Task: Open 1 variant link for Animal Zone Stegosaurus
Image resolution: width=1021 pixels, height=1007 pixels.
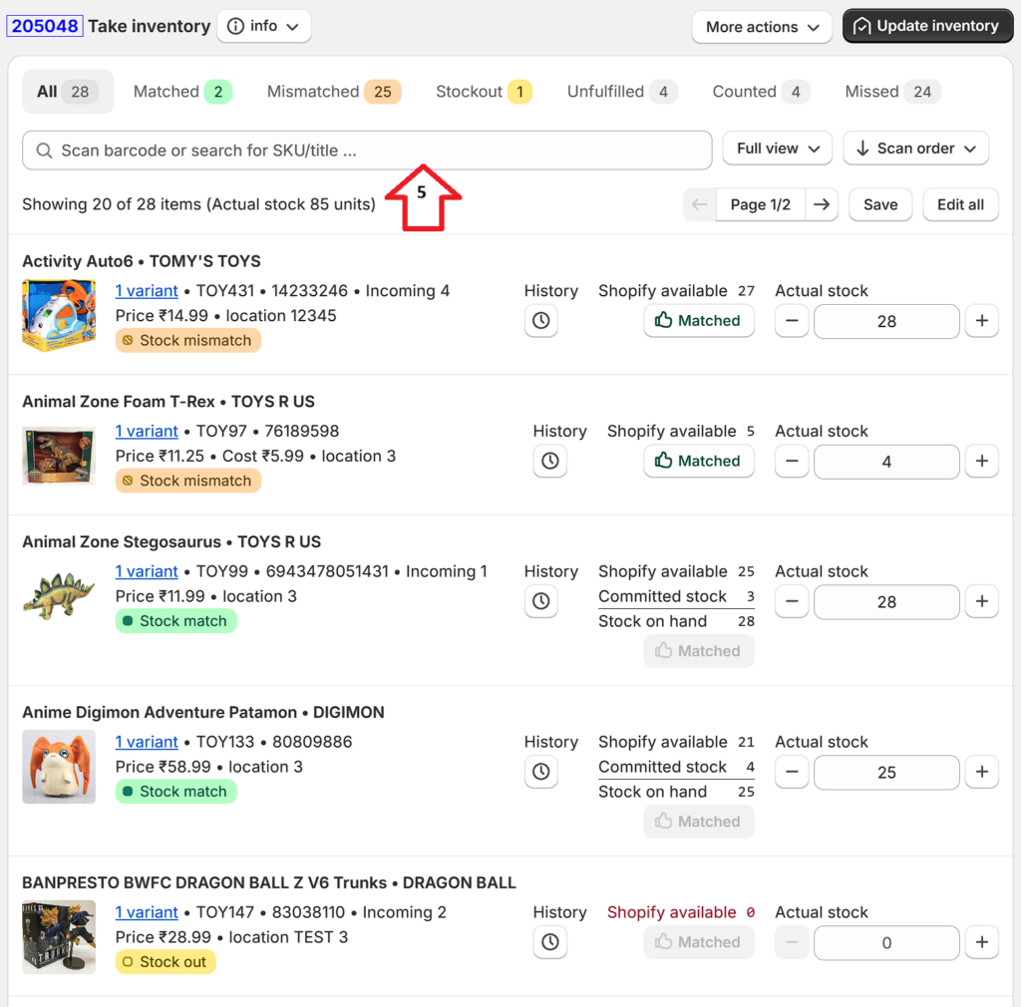Action: 147,571
